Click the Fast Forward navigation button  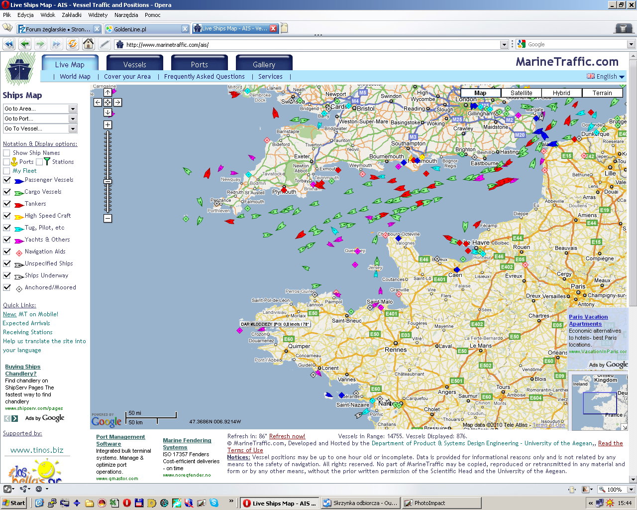pos(57,44)
